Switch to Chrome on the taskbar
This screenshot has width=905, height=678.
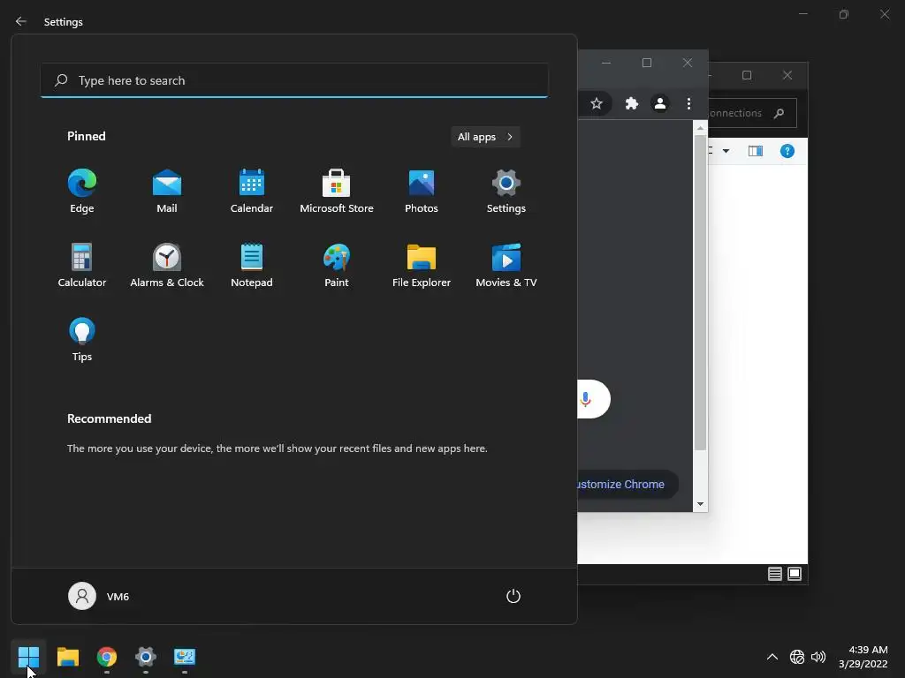pyautogui.click(x=107, y=657)
